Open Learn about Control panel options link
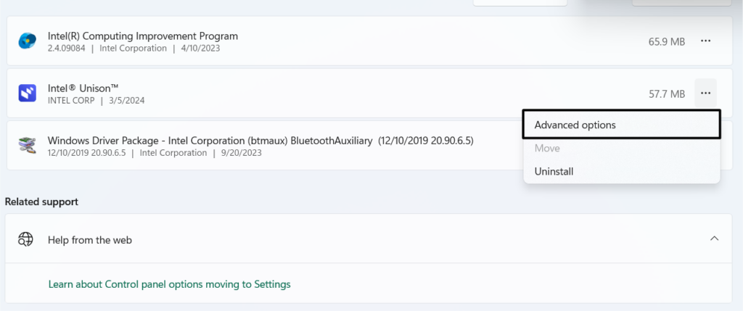This screenshot has width=743, height=311. click(x=169, y=284)
